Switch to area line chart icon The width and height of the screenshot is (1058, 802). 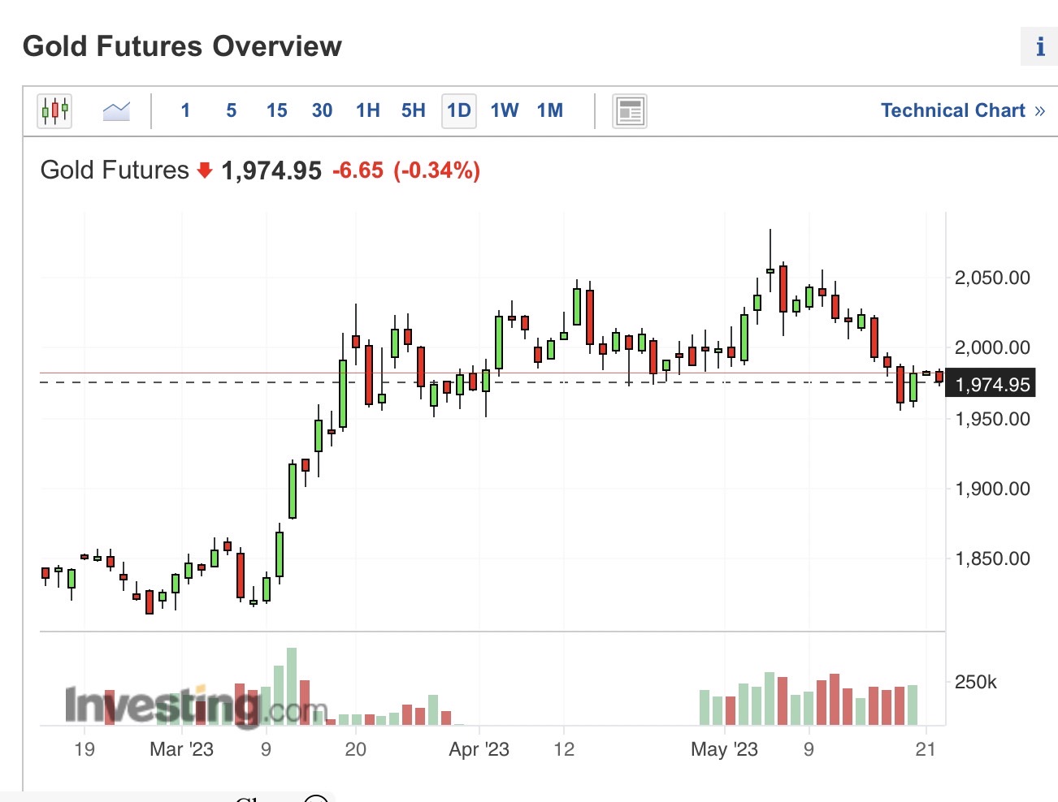click(116, 110)
